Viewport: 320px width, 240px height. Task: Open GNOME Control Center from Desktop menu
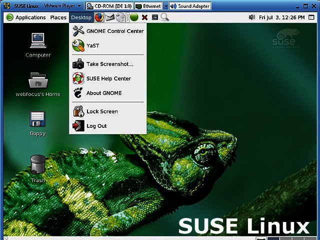[114, 31]
